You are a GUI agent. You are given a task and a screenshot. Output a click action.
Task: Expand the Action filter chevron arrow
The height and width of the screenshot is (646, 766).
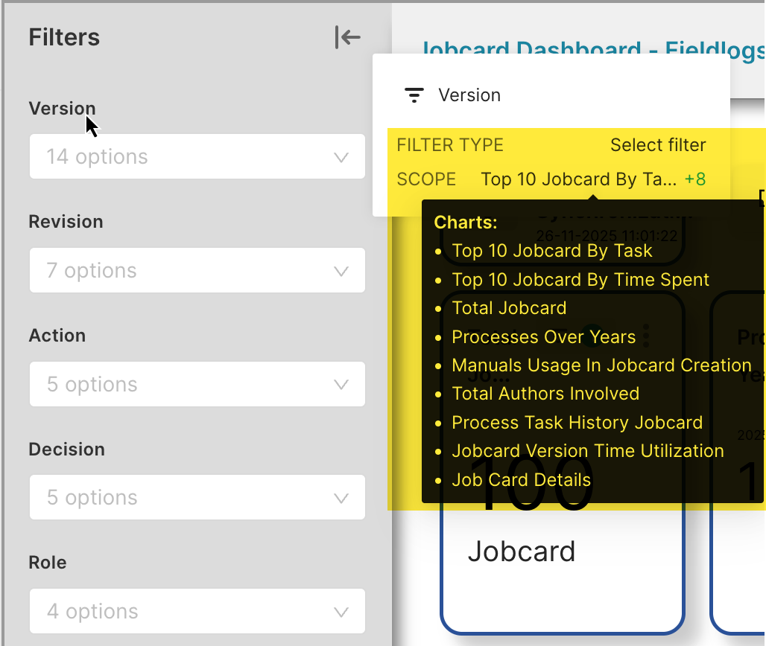click(341, 385)
